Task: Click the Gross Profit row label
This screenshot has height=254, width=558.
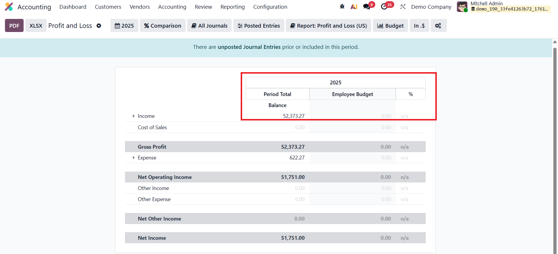Action: 152,147
